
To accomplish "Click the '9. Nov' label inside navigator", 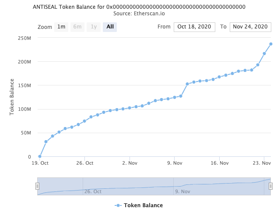I will pyautogui.click(x=182, y=191).
